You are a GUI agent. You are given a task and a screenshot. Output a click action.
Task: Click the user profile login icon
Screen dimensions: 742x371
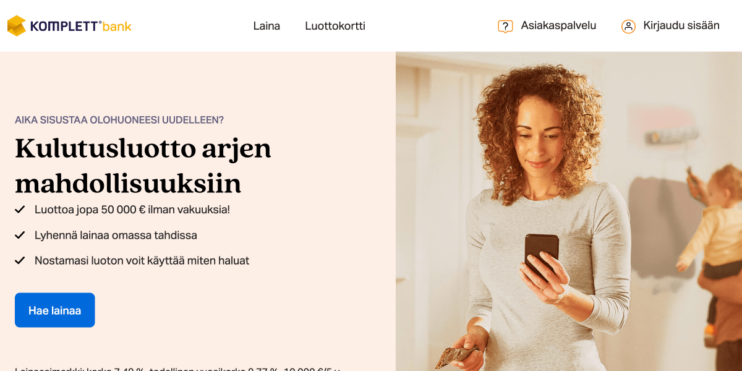click(x=628, y=26)
